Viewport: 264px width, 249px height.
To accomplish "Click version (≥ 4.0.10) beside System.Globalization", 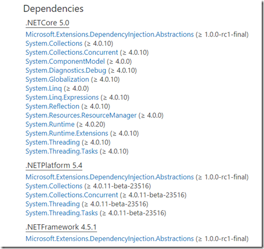I will pyautogui.click(x=105, y=80).
